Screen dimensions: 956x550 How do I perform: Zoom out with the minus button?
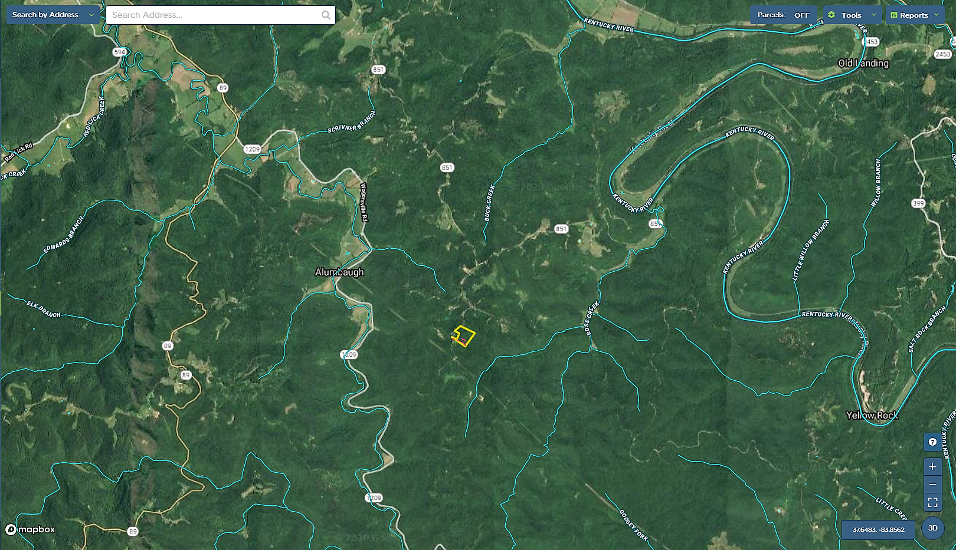tap(932, 485)
